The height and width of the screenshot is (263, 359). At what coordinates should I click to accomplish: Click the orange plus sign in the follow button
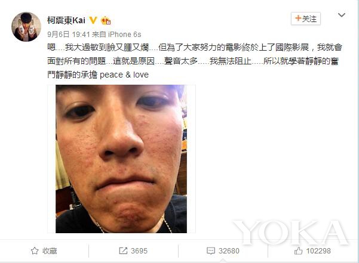[x=298, y=18]
